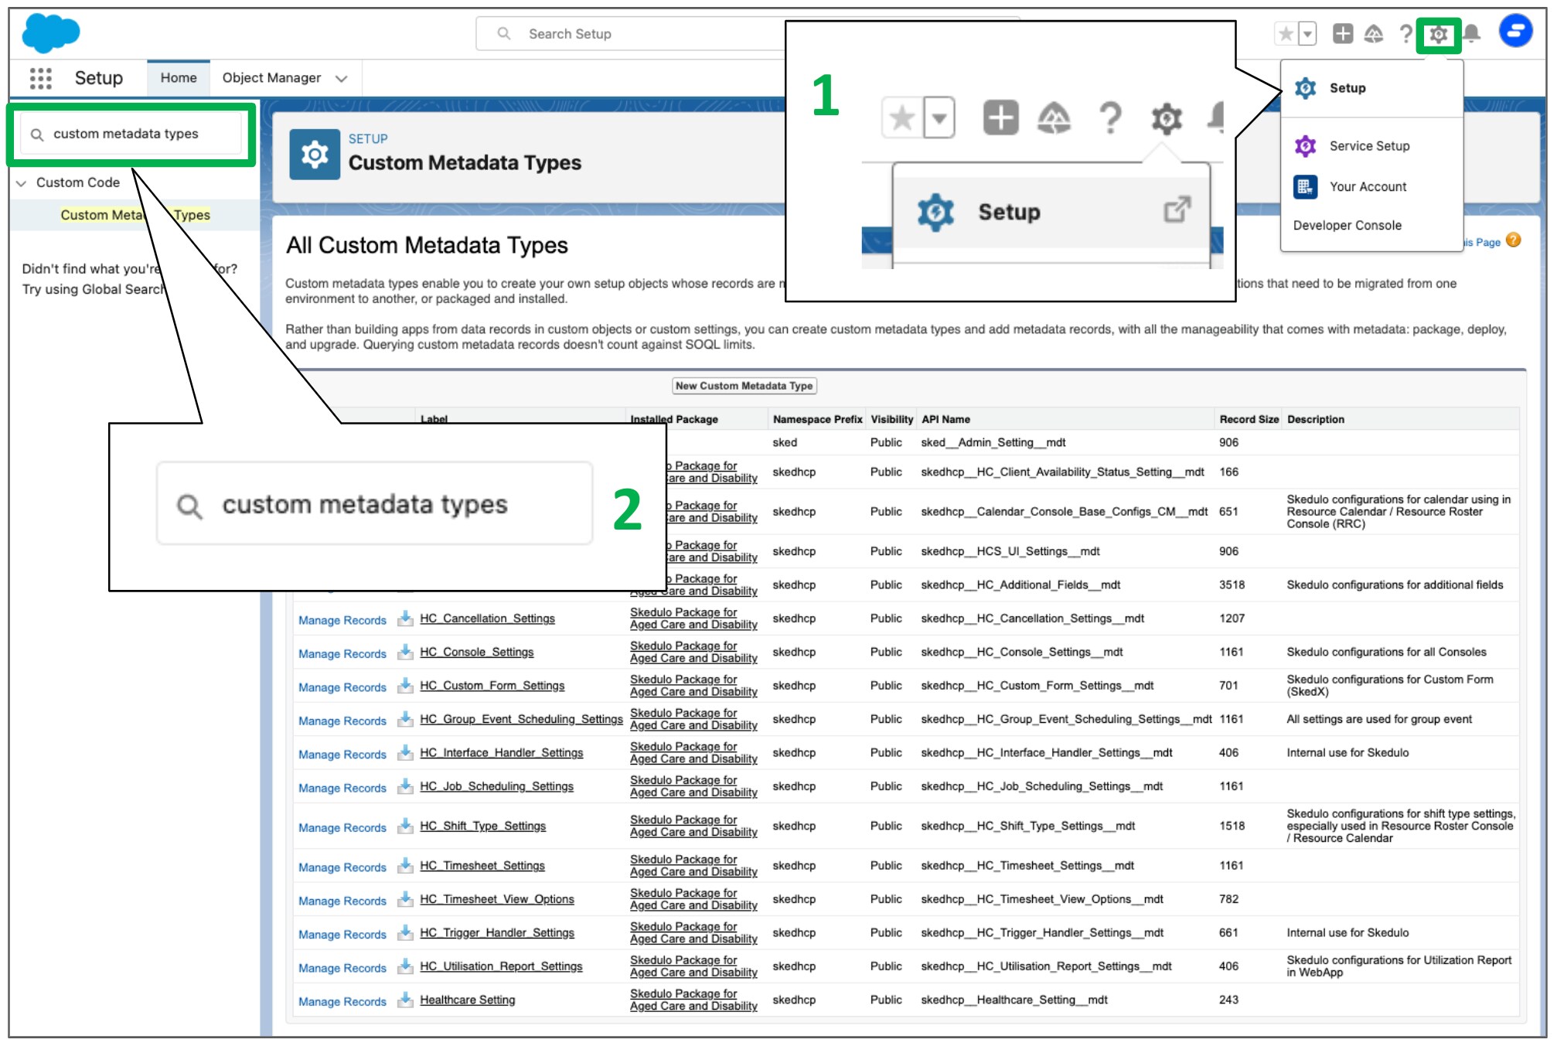The image size is (1557, 1053).
Task: Open Manage Records for HC_Timesheet_Settings
Action: point(342,867)
